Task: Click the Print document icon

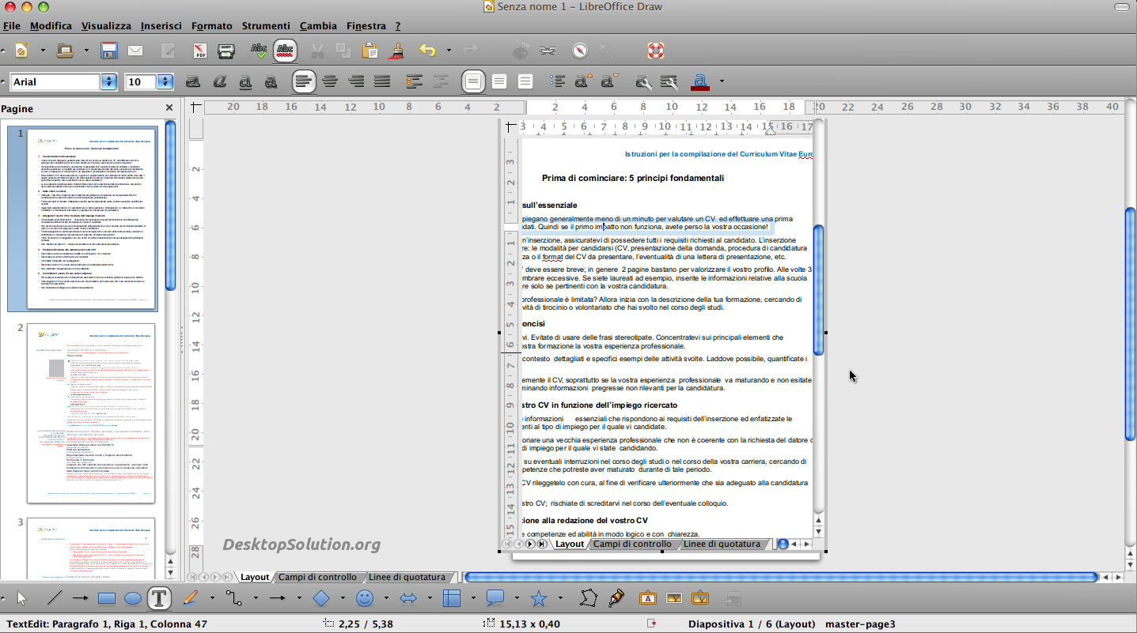Action: (x=226, y=51)
